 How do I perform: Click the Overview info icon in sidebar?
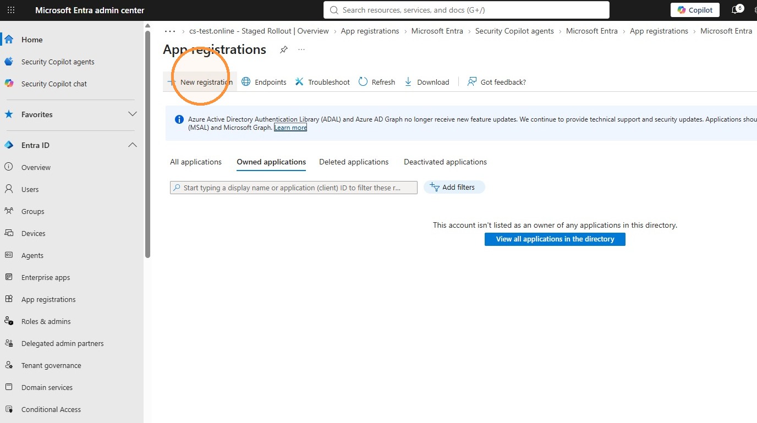(x=9, y=167)
